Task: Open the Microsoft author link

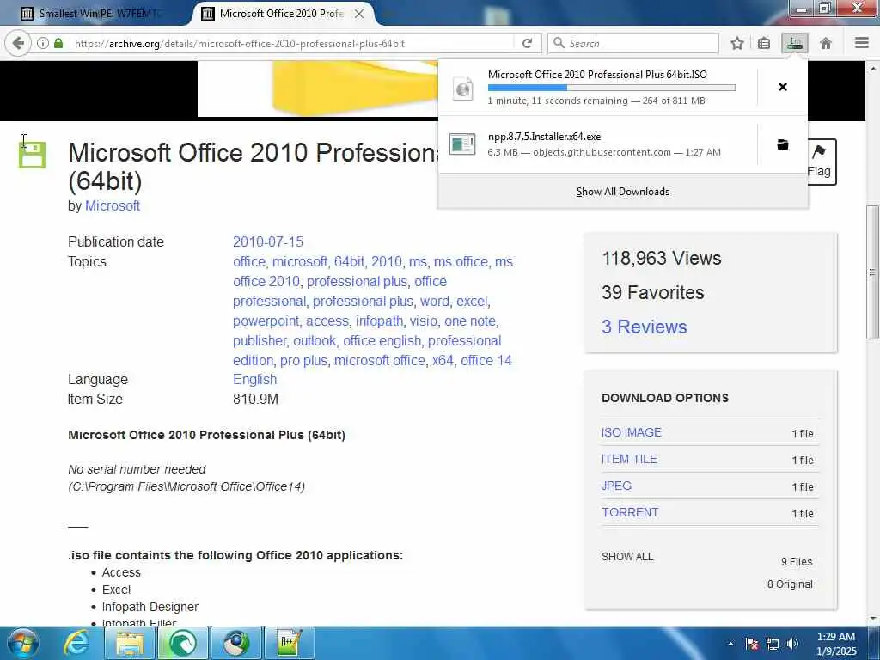Action: click(x=113, y=206)
